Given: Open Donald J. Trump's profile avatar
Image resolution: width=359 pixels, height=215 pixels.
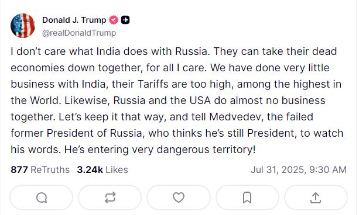Looking at the screenshot, I should 23,25.
